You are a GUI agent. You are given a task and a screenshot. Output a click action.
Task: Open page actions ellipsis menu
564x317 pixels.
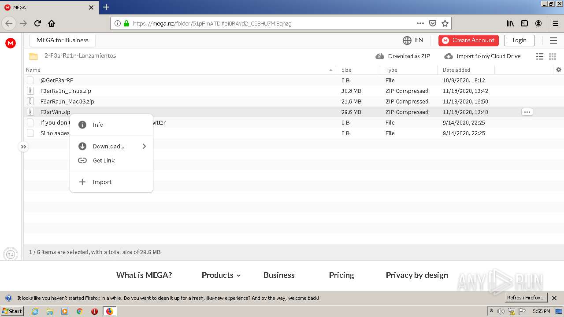pyautogui.click(x=420, y=23)
